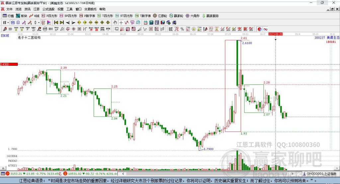Open the 江恩 menu
Viewport: 340px width, 184px height.
[x=37, y=9]
